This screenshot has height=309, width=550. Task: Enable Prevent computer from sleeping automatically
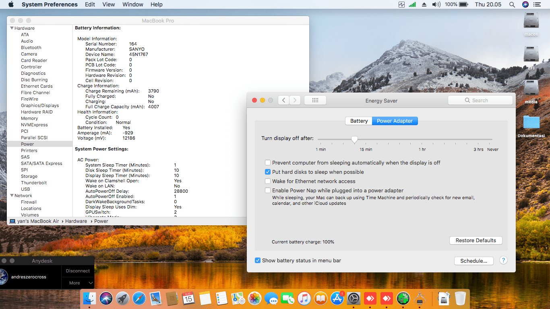(268, 163)
